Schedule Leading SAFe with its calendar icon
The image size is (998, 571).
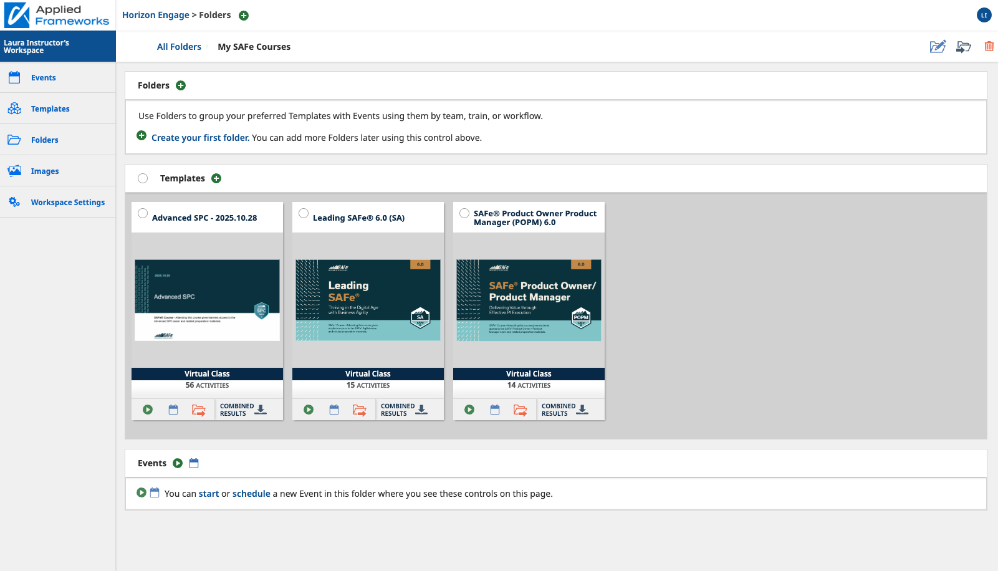click(334, 410)
